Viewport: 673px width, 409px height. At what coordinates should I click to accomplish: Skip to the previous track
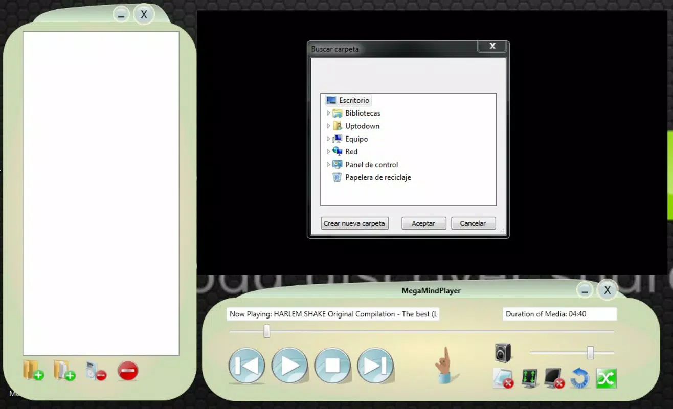[x=246, y=366]
